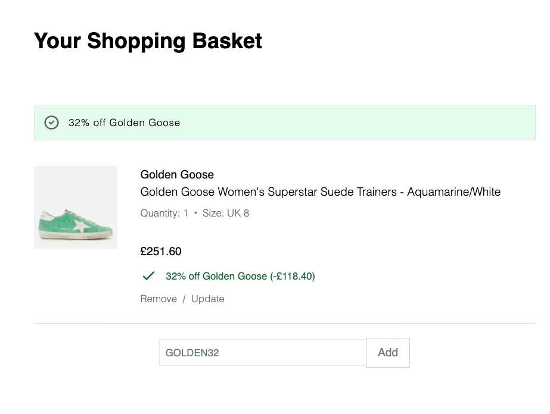Select the discount confirmation banner at the top
550x414 pixels.
pos(284,123)
